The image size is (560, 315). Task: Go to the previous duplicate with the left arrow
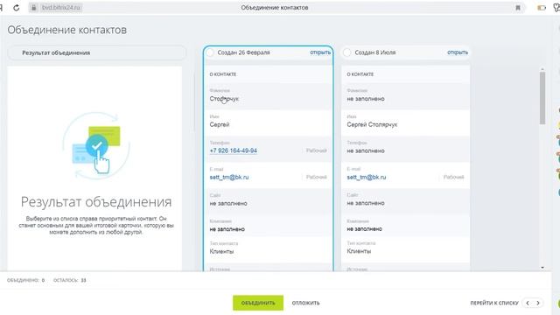[x=528, y=303]
